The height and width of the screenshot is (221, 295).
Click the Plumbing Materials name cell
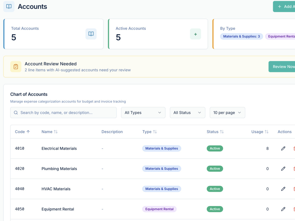coord(59,169)
